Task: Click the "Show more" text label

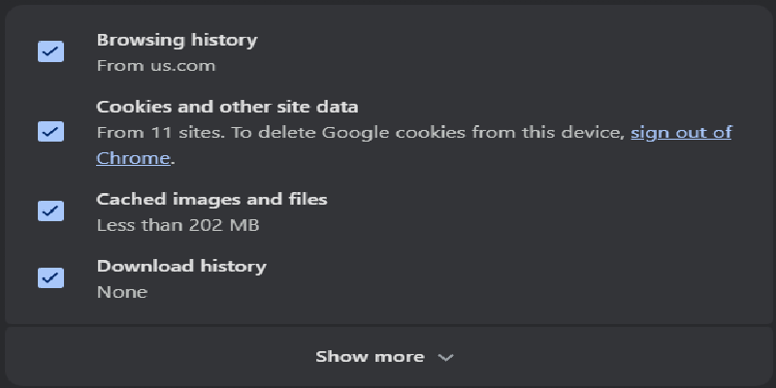Action: click(370, 357)
